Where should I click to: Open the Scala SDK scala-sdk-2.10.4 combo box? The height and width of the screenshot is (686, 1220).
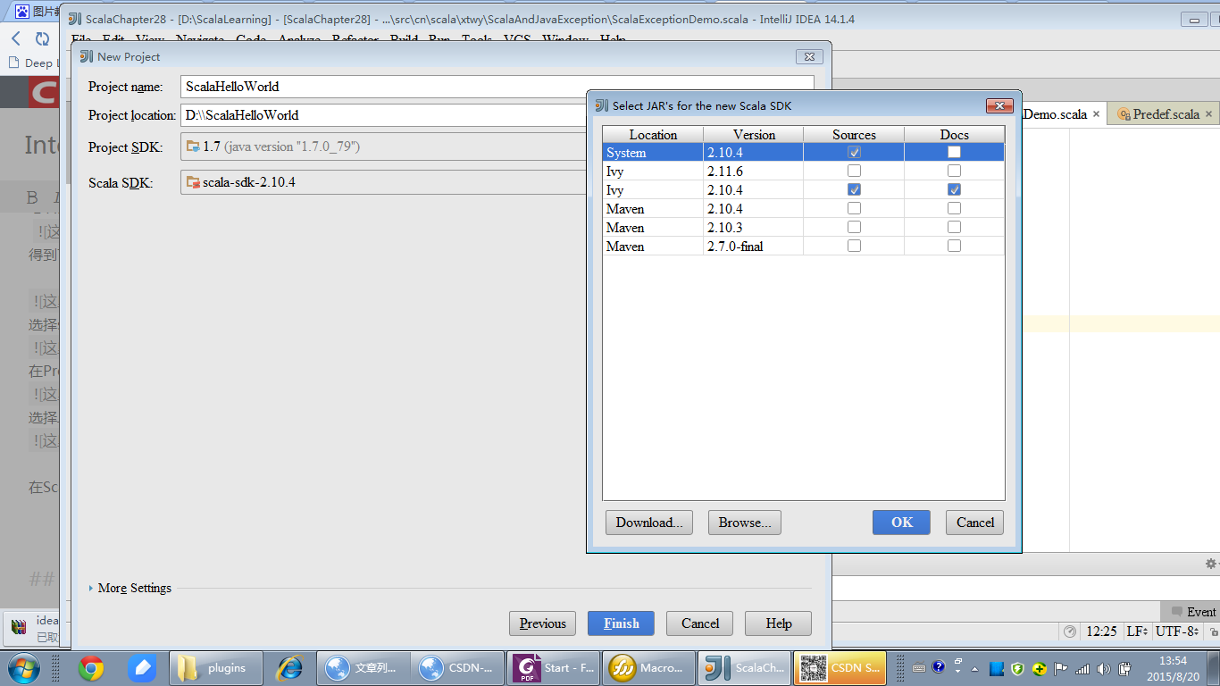click(x=384, y=182)
